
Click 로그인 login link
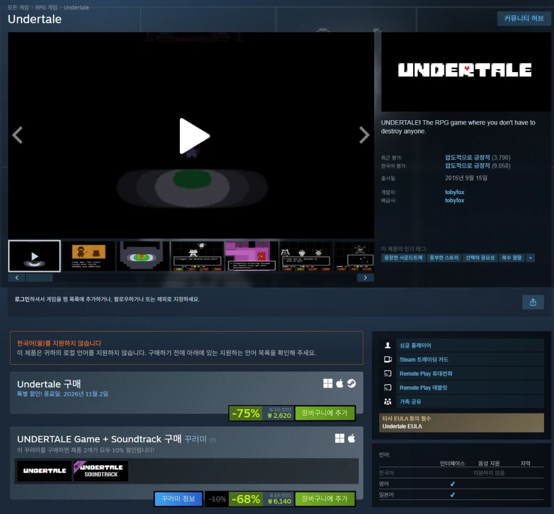pos(22,300)
